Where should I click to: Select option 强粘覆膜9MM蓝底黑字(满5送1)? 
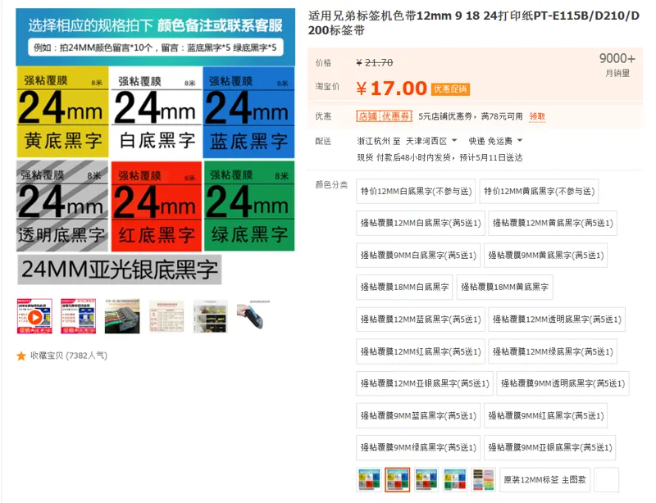click(418, 415)
